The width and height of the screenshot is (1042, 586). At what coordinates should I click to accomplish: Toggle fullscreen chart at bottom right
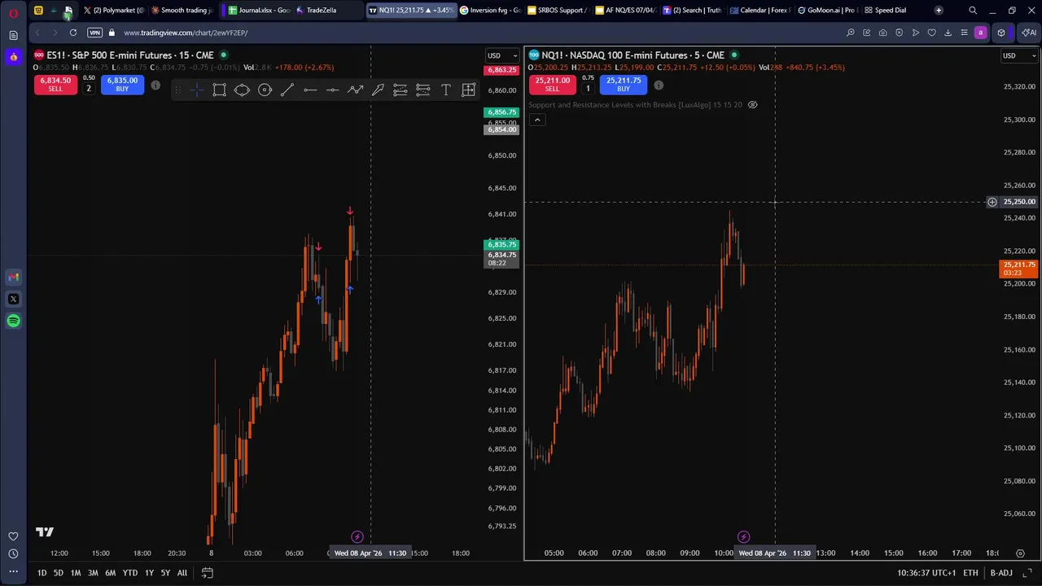tap(1029, 573)
